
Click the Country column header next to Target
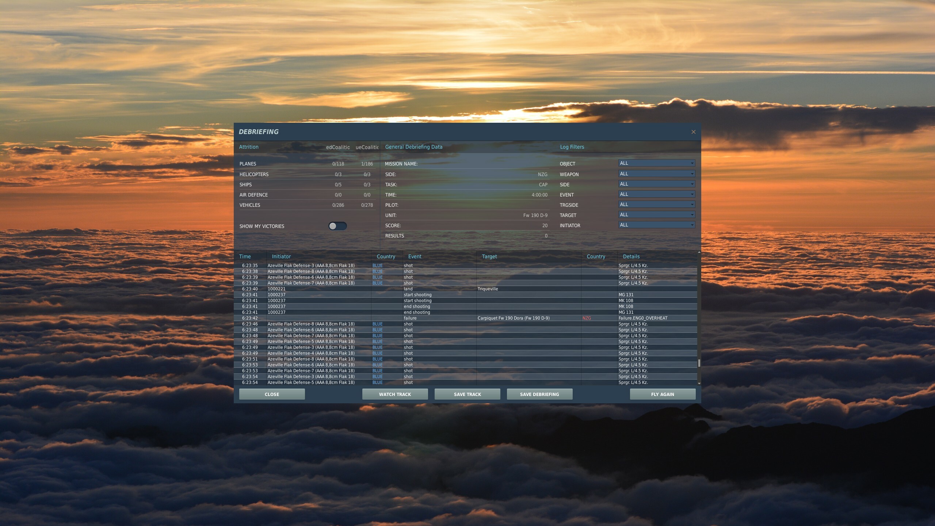click(x=596, y=256)
